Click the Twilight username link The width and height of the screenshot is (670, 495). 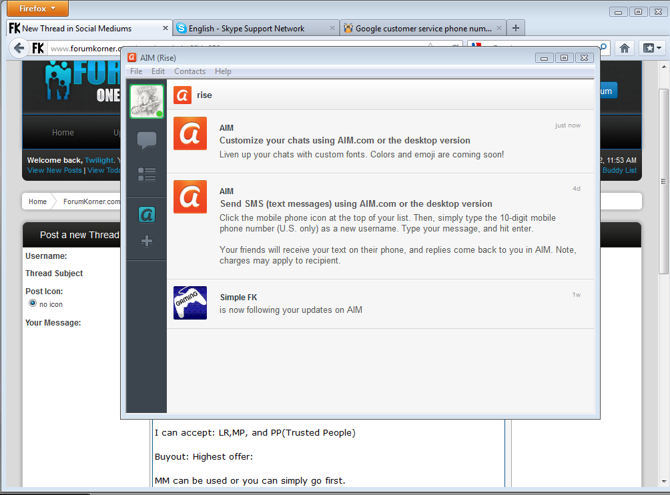(x=99, y=160)
